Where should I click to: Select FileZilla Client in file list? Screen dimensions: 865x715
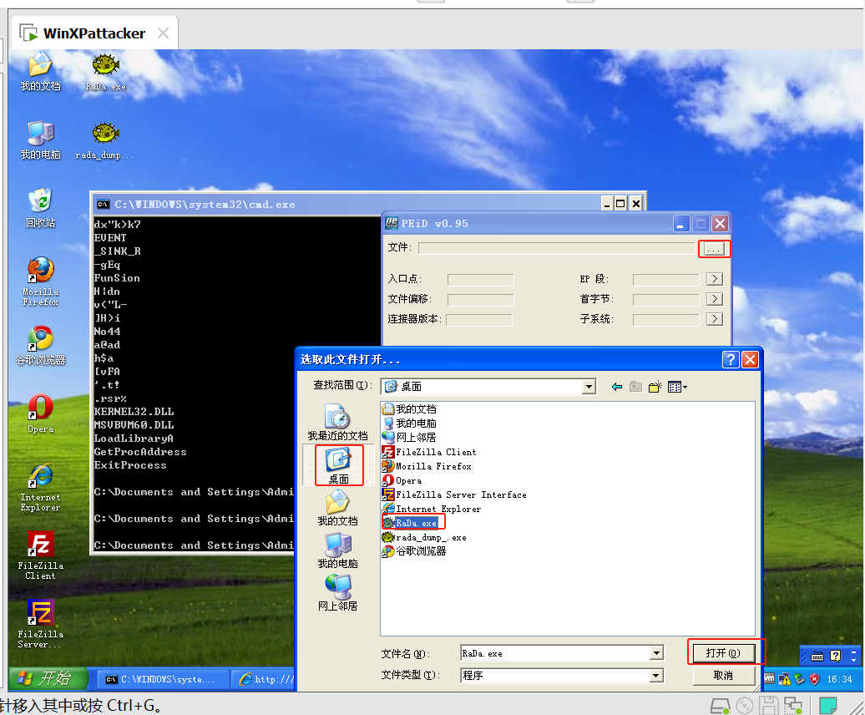pyautogui.click(x=430, y=451)
